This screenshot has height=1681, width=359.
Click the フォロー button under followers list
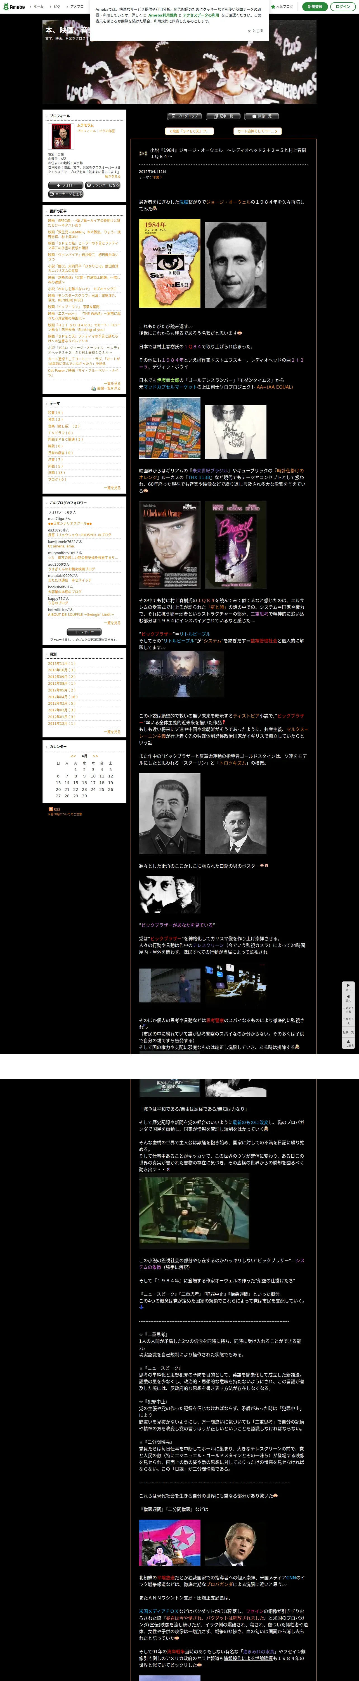point(84,632)
